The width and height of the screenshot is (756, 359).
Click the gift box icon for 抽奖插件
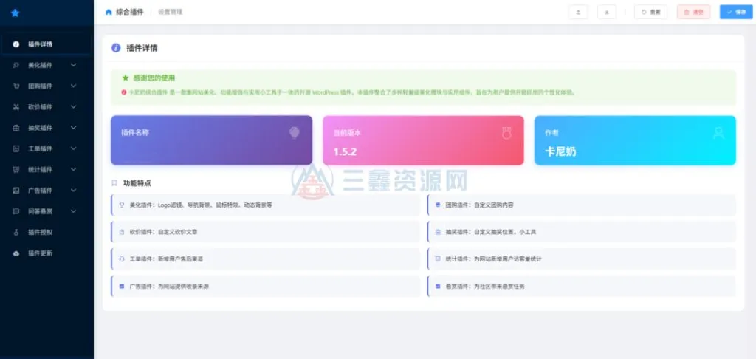click(16, 128)
